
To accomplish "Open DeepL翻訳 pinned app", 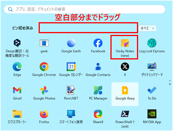I will coord(17,48).
